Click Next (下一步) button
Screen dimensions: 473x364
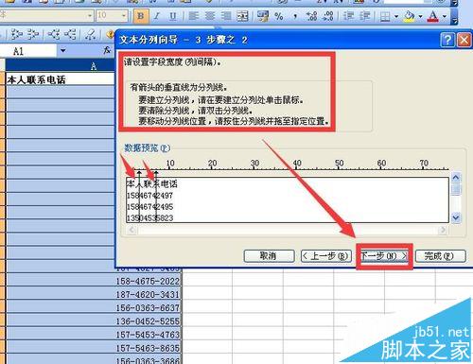(384, 256)
